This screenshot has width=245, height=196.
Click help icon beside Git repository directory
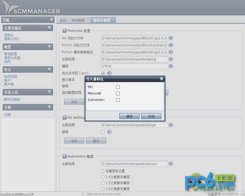pyautogui.click(x=171, y=125)
